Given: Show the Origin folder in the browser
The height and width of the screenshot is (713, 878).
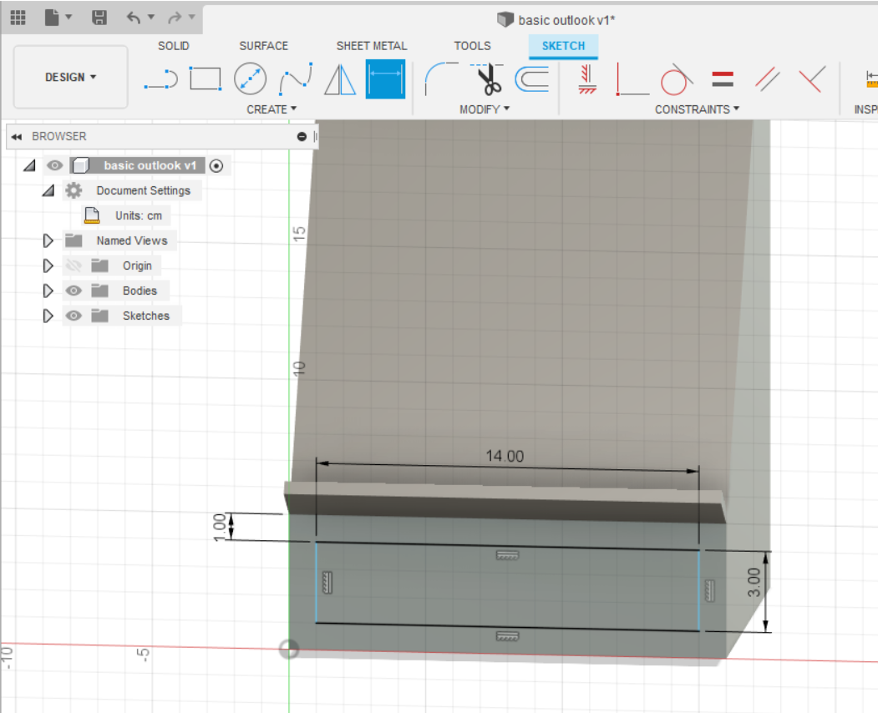Looking at the screenshot, I should (x=74, y=265).
